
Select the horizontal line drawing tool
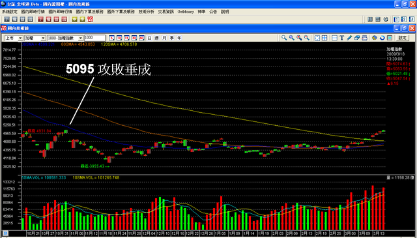point(334,38)
